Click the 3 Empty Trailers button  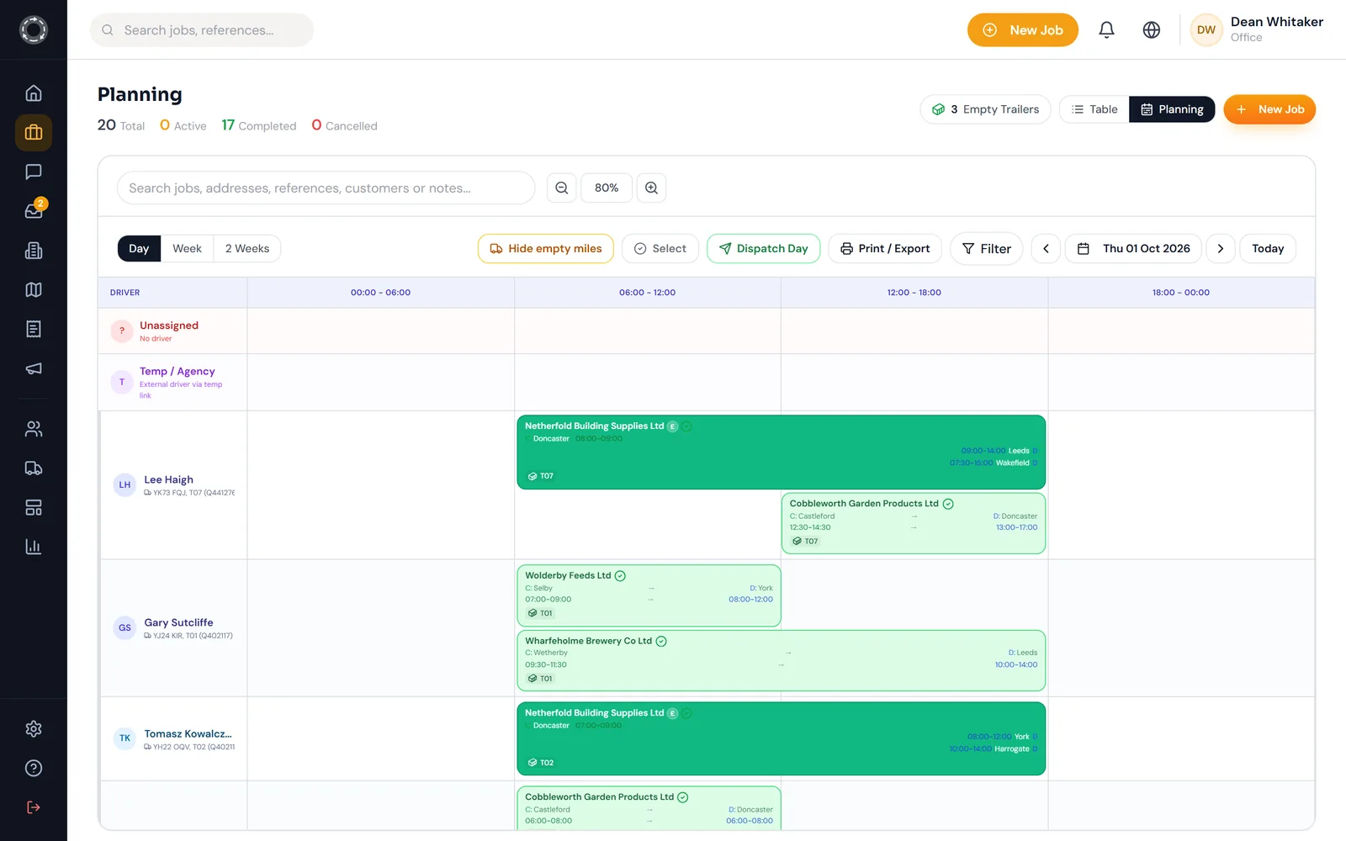tap(985, 109)
